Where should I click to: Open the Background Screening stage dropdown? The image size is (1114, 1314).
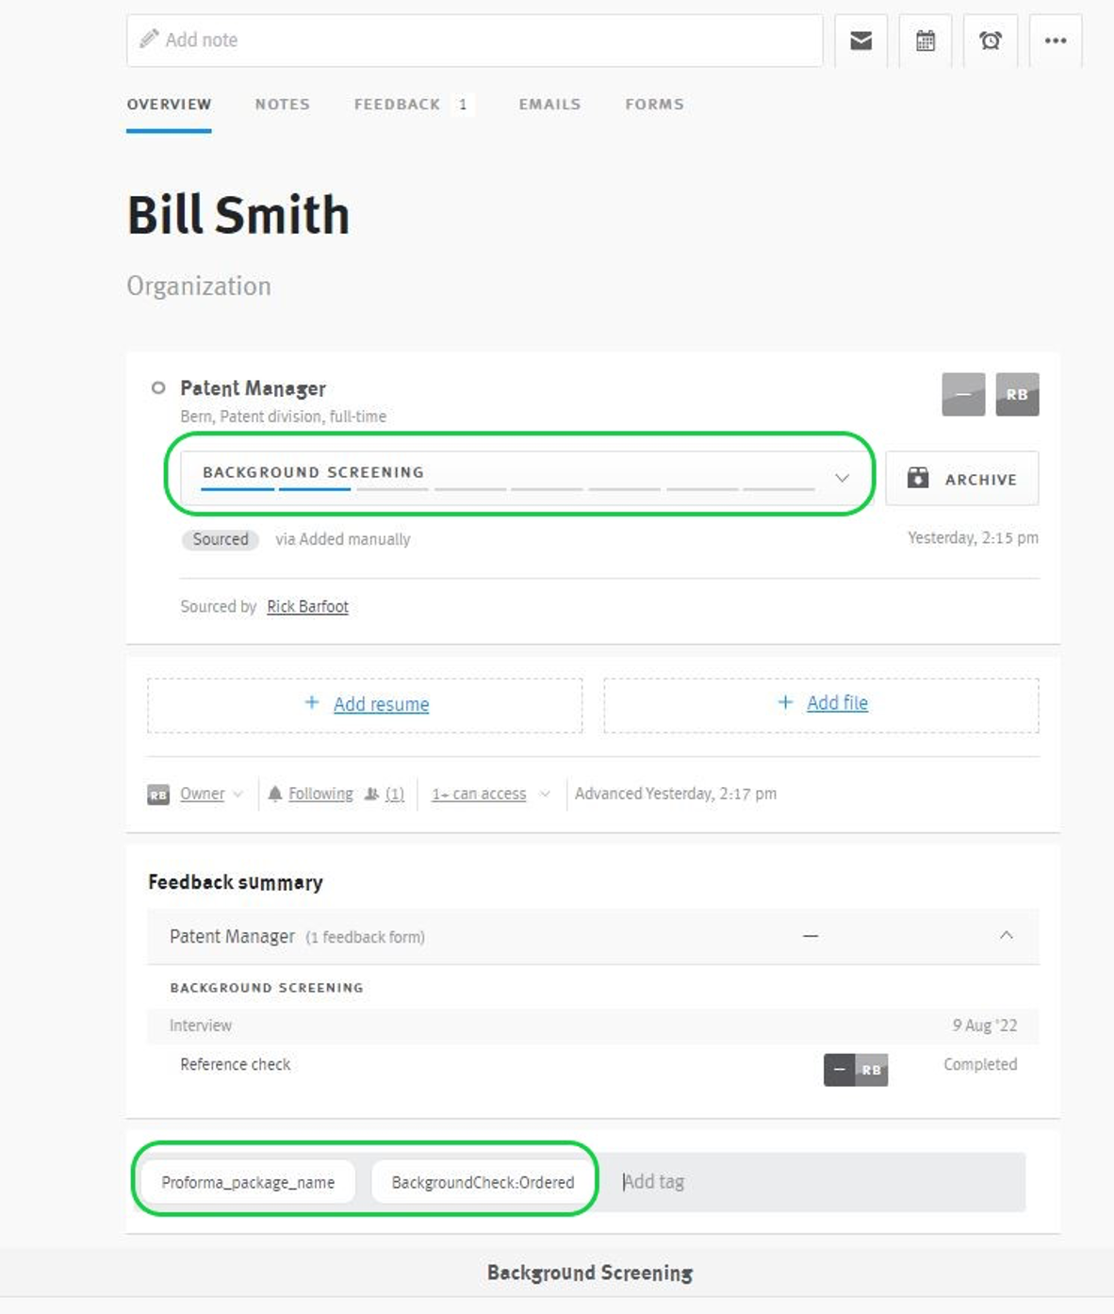(842, 477)
